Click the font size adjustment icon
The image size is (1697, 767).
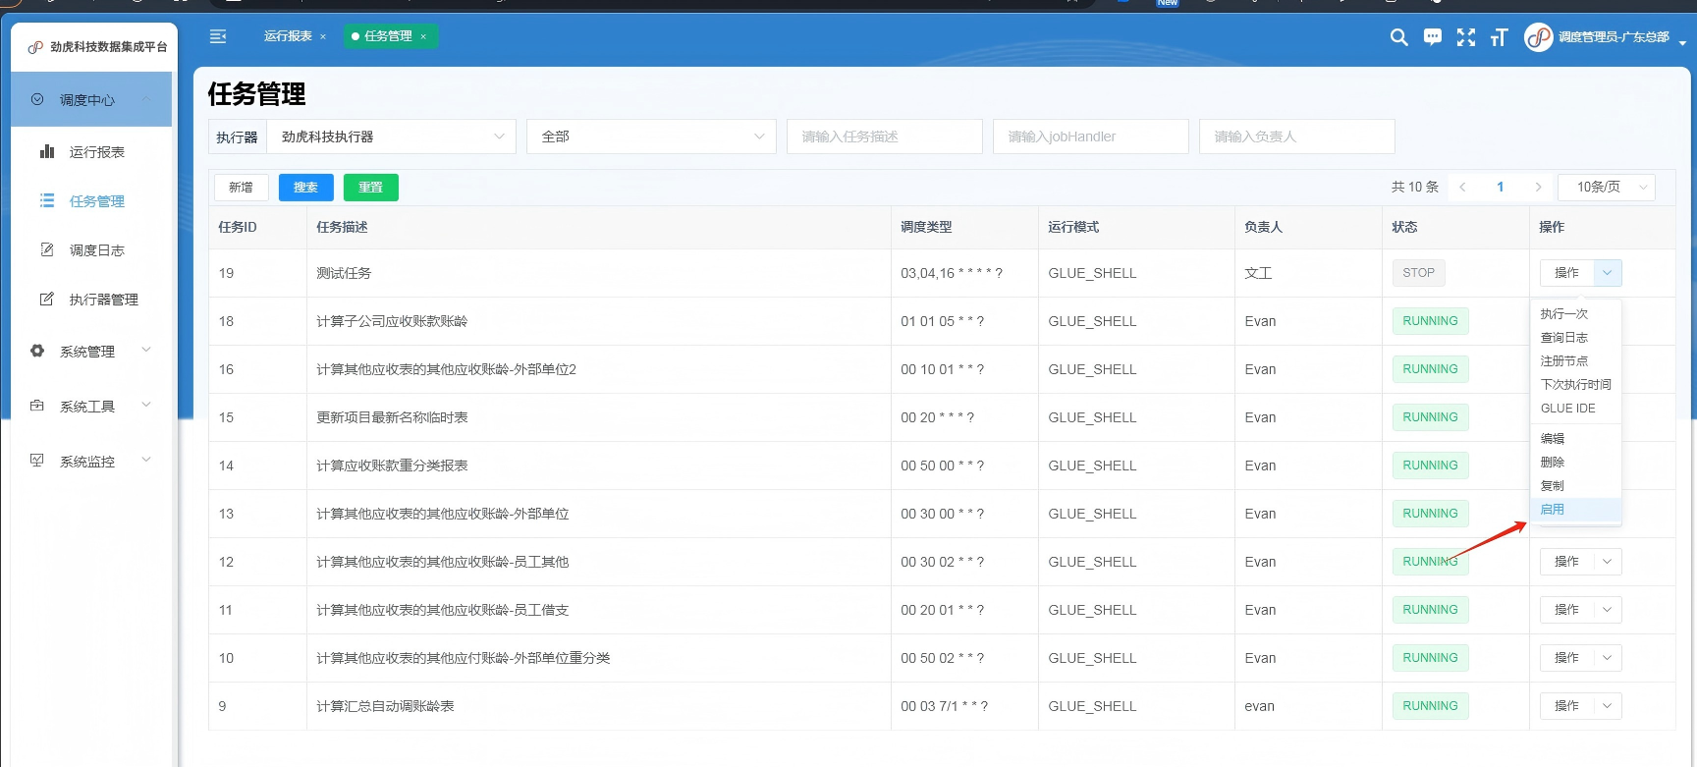pos(1499,37)
